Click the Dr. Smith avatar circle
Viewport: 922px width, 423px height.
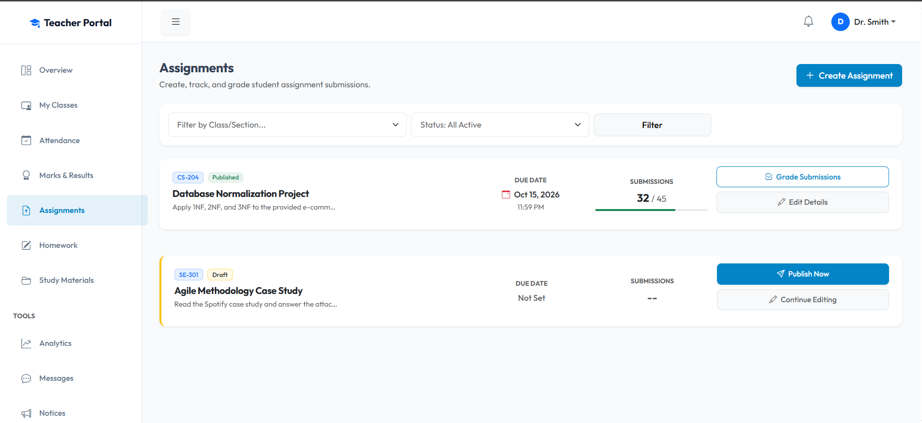(840, 22)
